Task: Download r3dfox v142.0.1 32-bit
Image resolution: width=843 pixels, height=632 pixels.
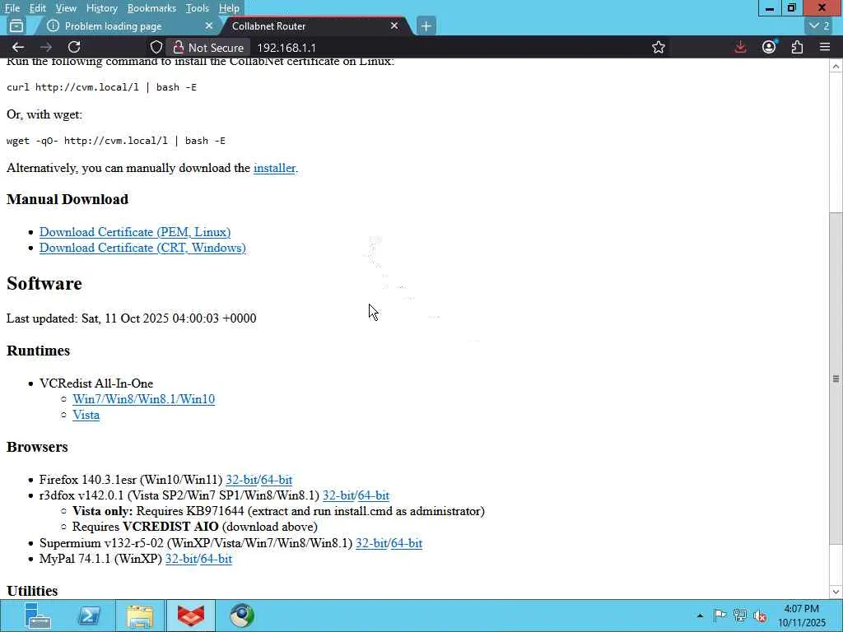Action: coord(338,495)
